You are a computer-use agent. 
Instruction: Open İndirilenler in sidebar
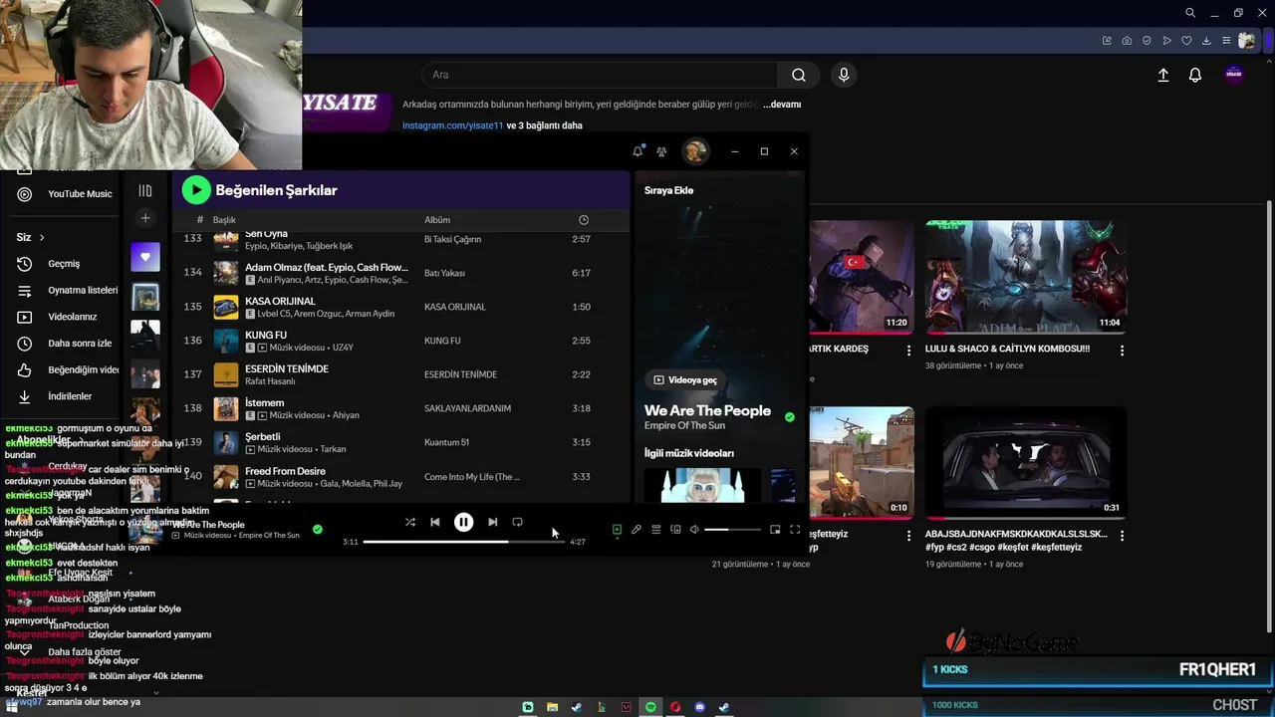(68, 396)
